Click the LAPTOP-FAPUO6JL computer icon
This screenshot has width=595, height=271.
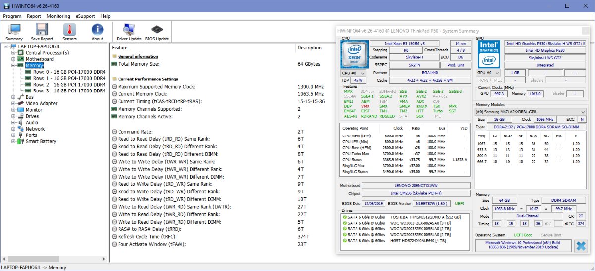tap(13, 46)
